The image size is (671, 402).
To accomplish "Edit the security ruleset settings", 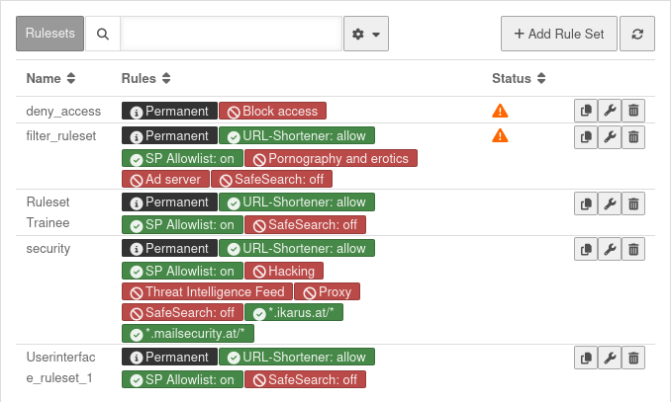I will click(x=610, y=249).
